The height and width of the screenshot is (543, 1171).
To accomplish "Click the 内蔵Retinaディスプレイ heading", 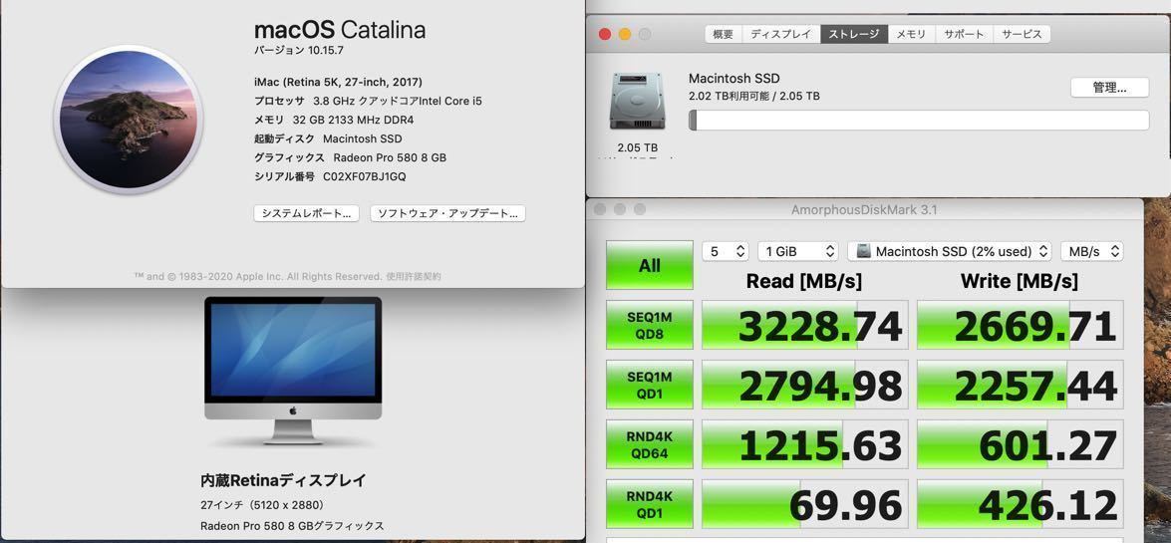I will tap(284, 481).
